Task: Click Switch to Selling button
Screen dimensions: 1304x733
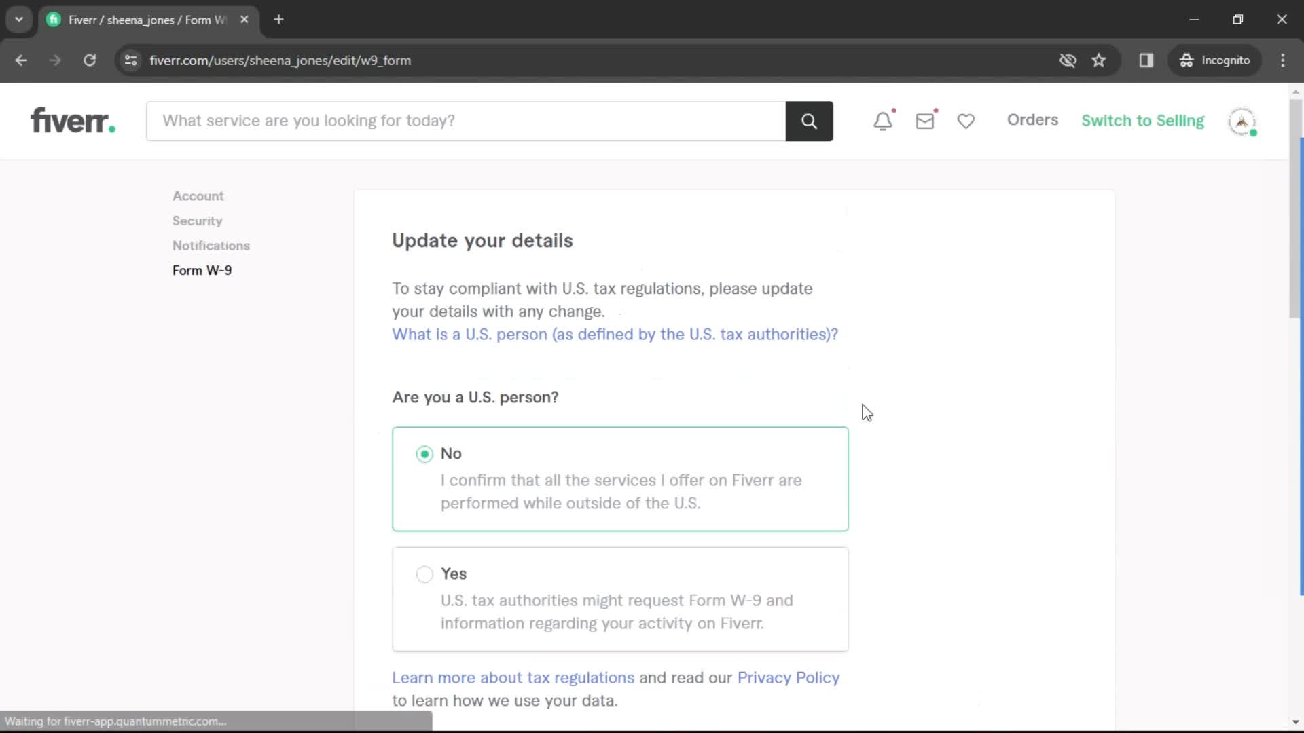Action: point(1143,119)
